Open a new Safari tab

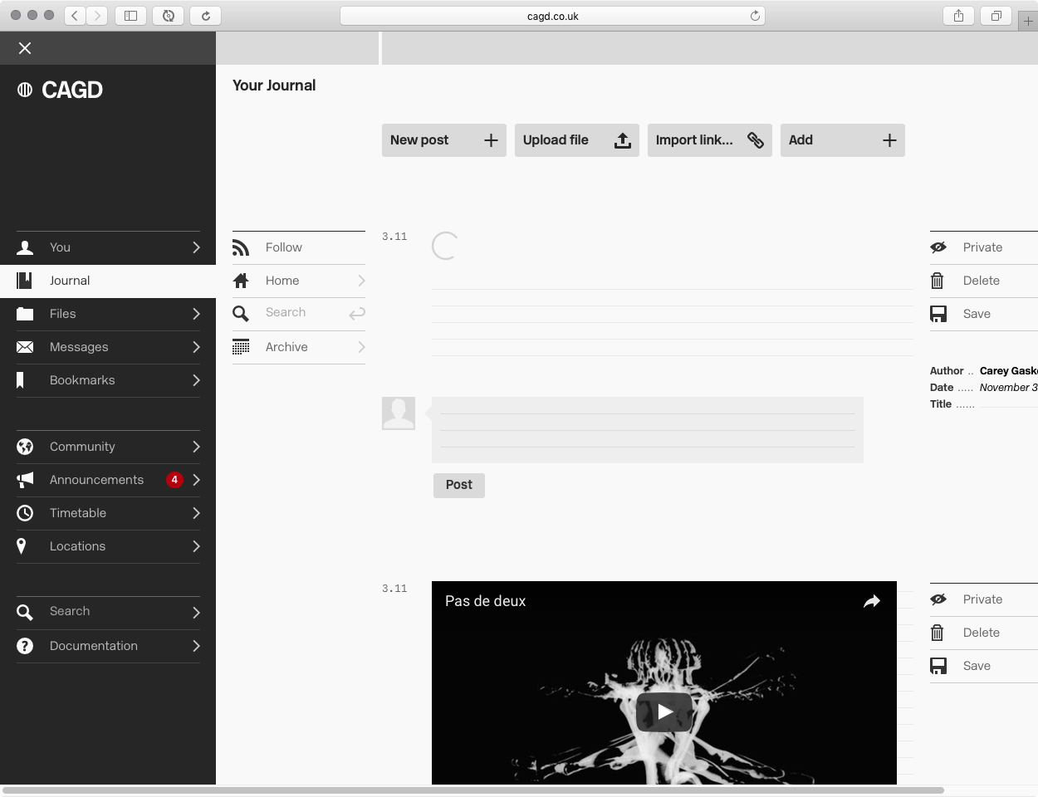pyautogui.click(x=1028, y=22)
